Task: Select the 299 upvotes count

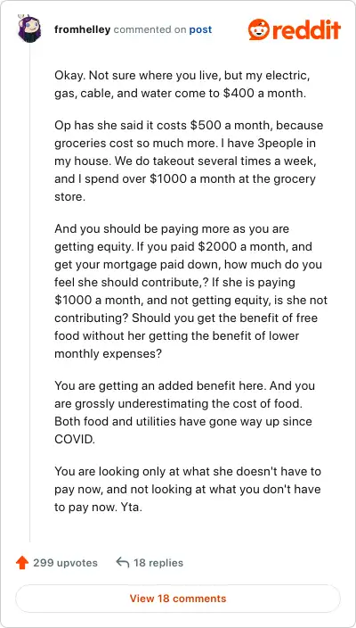Action: click(65, 563)
